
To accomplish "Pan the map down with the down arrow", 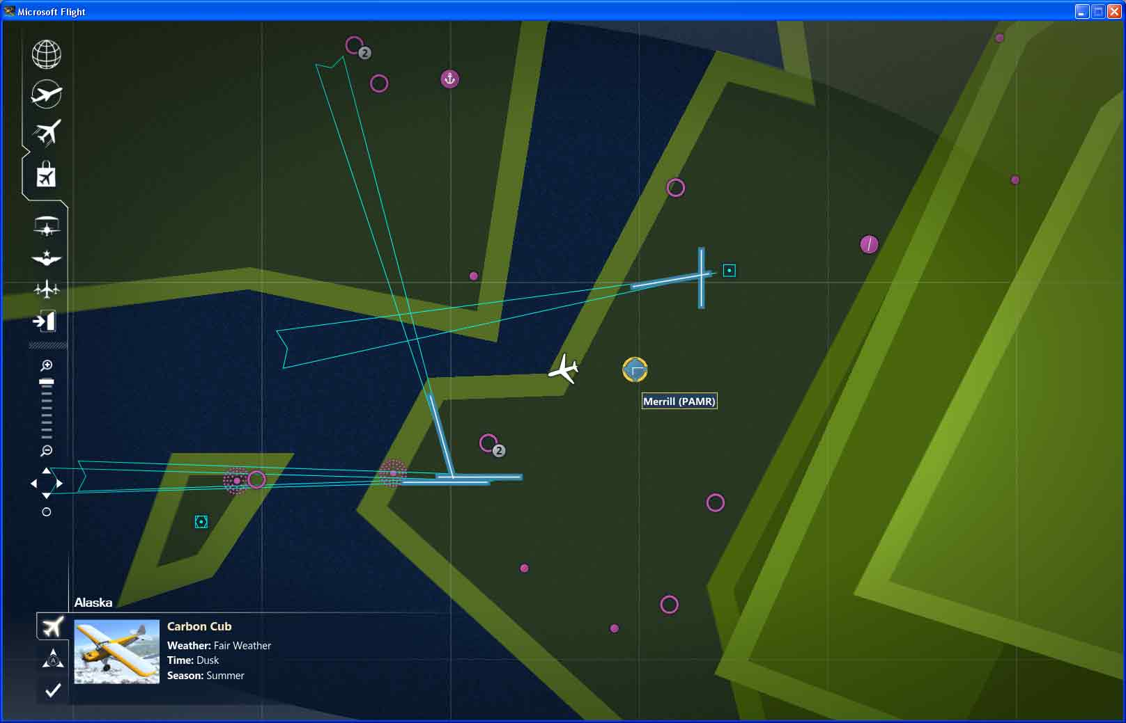I will click(47, 495).
